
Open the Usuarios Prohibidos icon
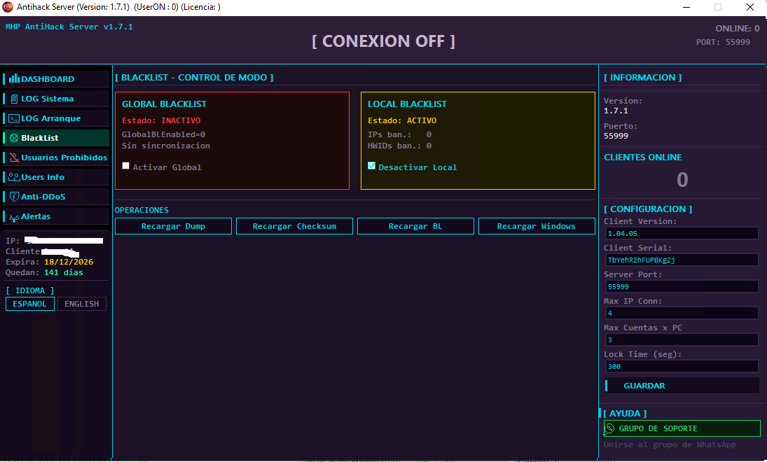coord(14,157)
